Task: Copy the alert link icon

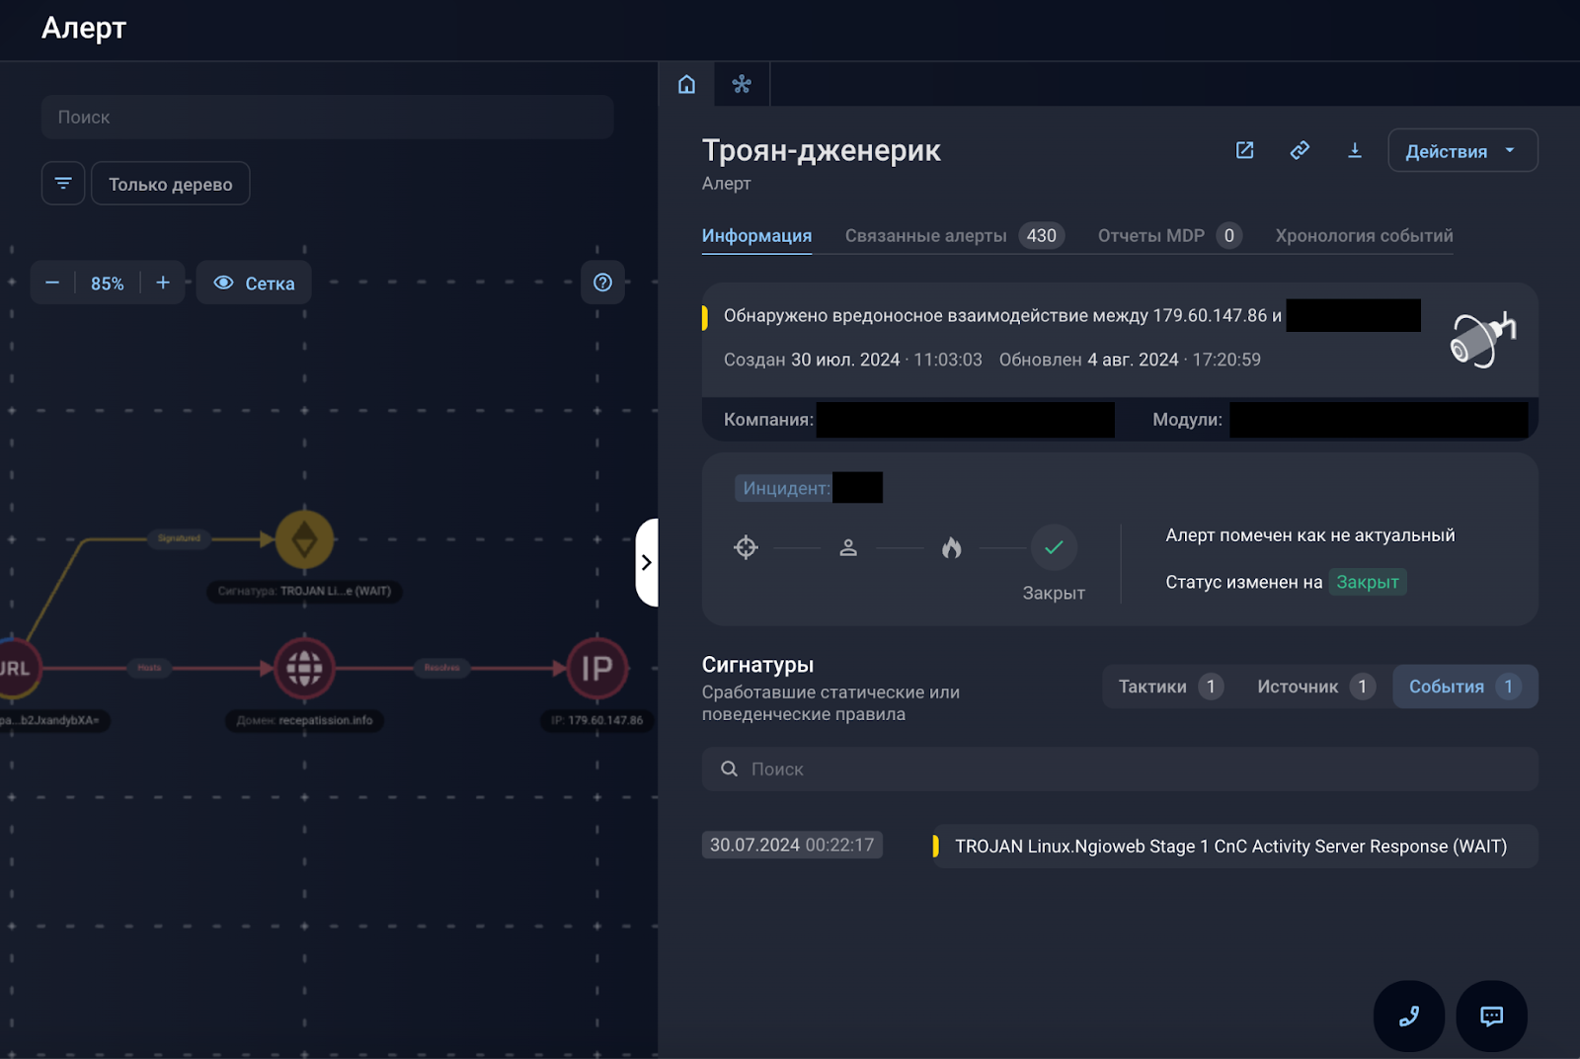Action: (1300, 150)
